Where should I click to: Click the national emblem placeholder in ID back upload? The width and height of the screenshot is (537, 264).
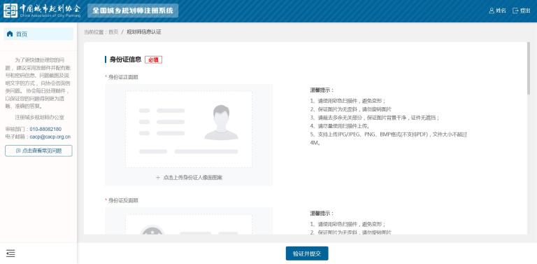coord(152,230)
